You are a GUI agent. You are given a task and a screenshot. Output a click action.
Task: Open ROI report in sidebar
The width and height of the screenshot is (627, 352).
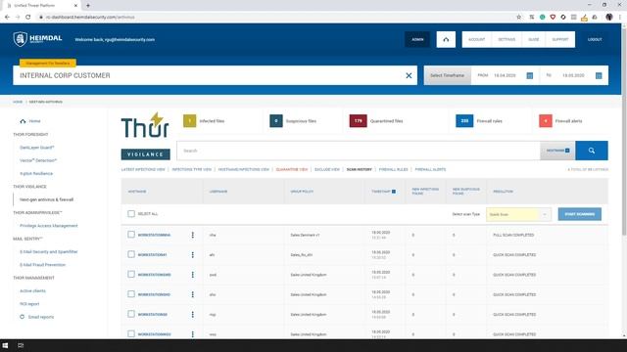[29, 304]
